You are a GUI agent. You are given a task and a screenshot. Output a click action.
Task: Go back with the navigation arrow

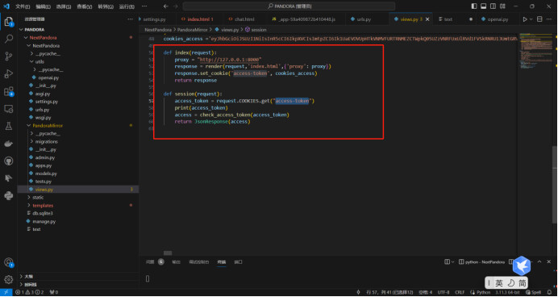(x=165, y=6)
